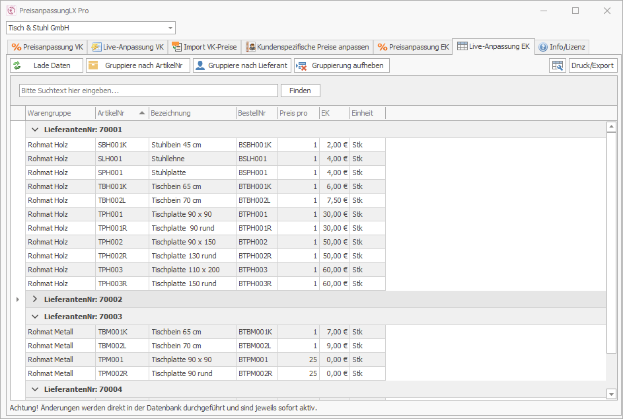
Task: Click the scrollbar down arrow in the grid
Action: coord(611,394)
